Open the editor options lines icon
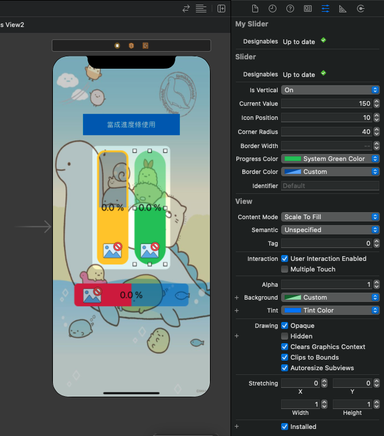Image resolution: width=384 pixels, height=436 pixels. [x=201, y=9]
